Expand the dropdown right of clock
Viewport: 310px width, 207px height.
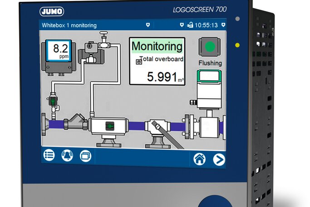pyautogui.click(x=223, y=25)
